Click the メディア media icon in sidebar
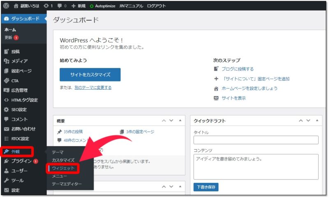This screenshot has height=198, width=329. [x=7, y=61]
